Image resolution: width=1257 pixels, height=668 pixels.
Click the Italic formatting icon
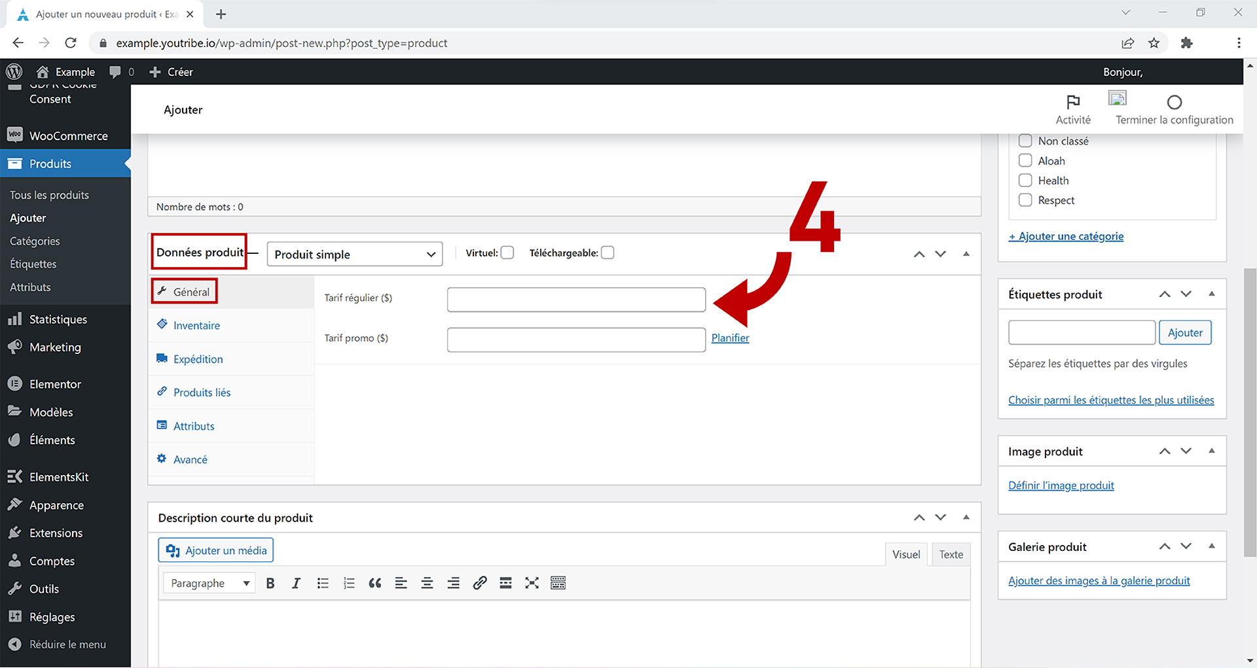pos(296,583)
